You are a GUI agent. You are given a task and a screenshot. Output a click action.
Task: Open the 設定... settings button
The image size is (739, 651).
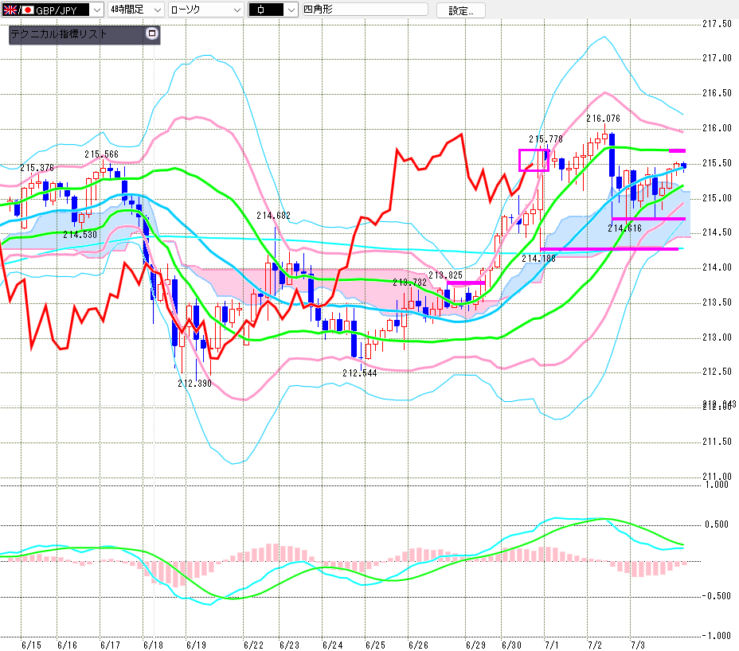point(460,10)
